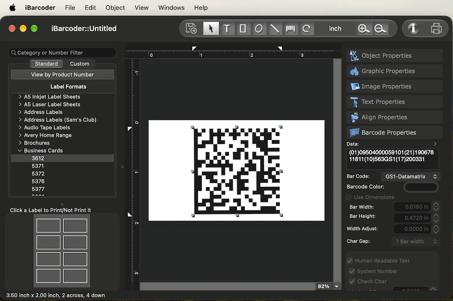Open Object Properties panel
This screenshot has height=301, width=453.
tap(394, 55)
